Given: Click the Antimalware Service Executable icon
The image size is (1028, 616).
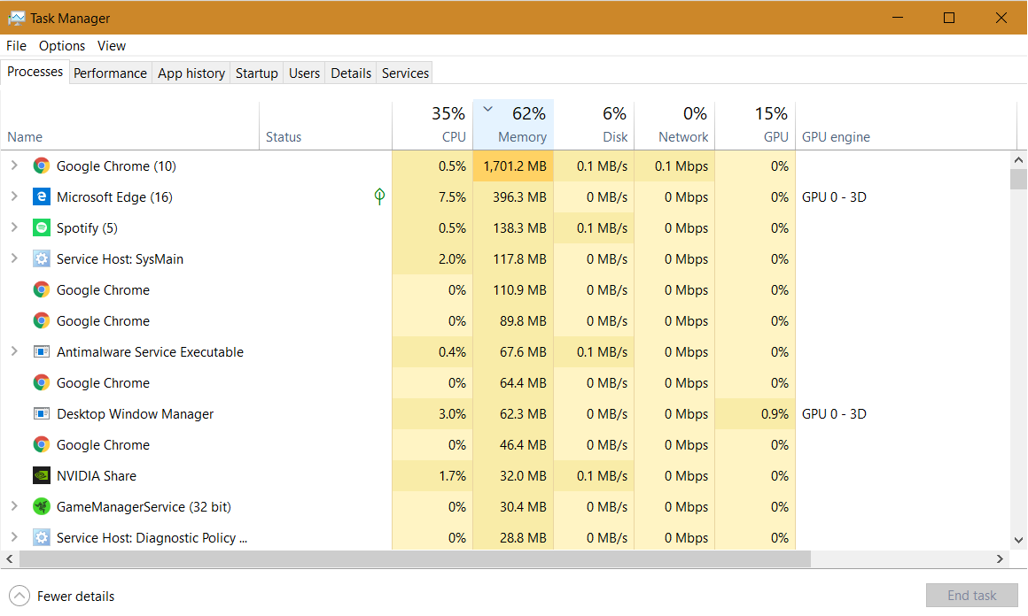Looking at the screenshot, I should [x=42, y=351].
